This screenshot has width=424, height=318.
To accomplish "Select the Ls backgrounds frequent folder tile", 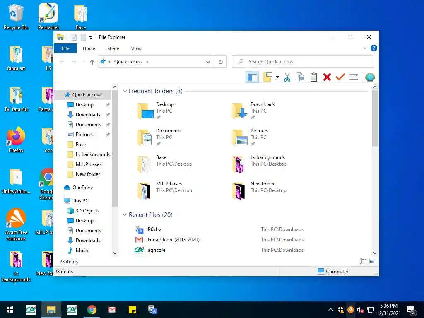I will [259, 164].
